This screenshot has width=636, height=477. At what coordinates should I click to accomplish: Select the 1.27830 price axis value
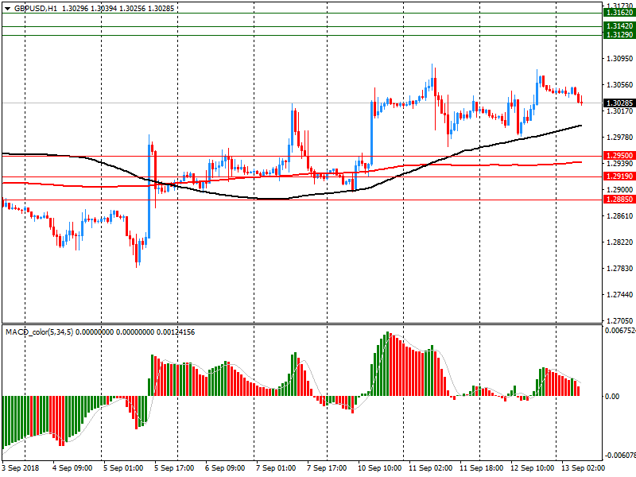pyautogui.click(x=618, y=269)
